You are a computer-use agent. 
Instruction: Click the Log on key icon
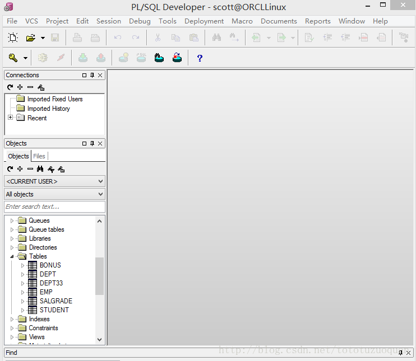pyautogui.click(x=13, y=58)
